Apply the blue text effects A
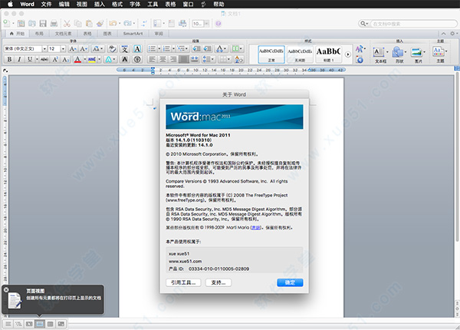 (x=109, y=59)
